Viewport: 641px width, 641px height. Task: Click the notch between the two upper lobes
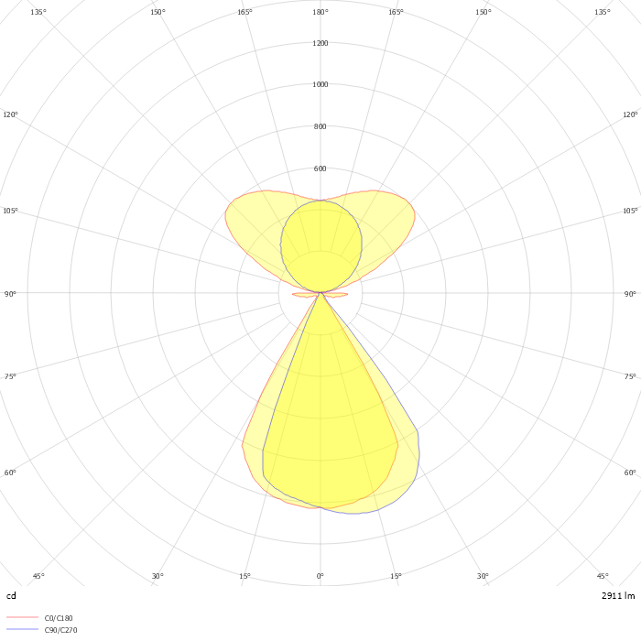pyautogui.click(x=320, y=201)
